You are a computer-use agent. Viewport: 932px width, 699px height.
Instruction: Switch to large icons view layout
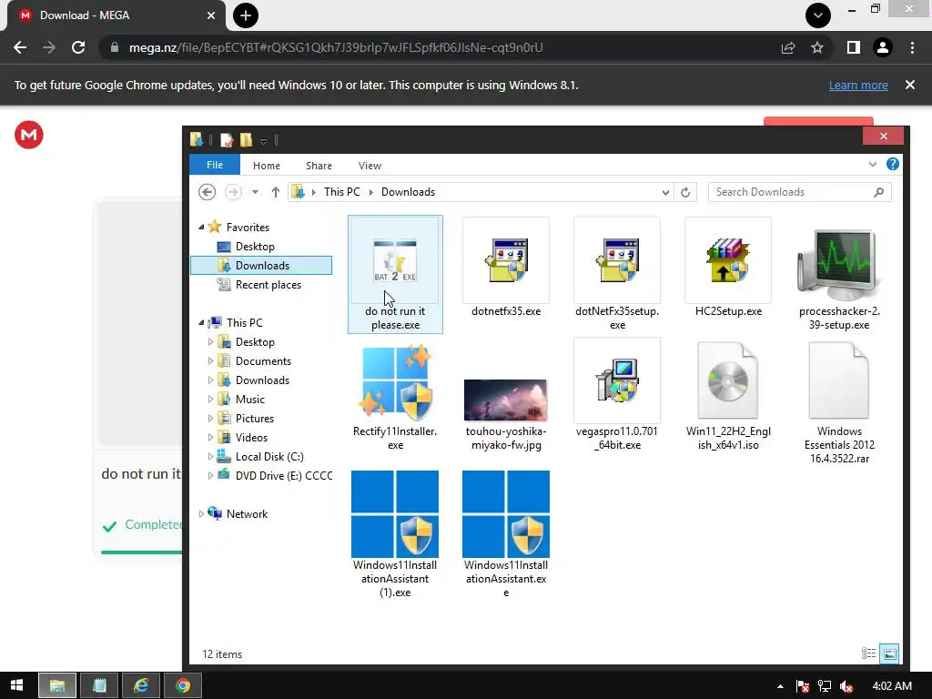pyautogui.click(x=889, y=653)
